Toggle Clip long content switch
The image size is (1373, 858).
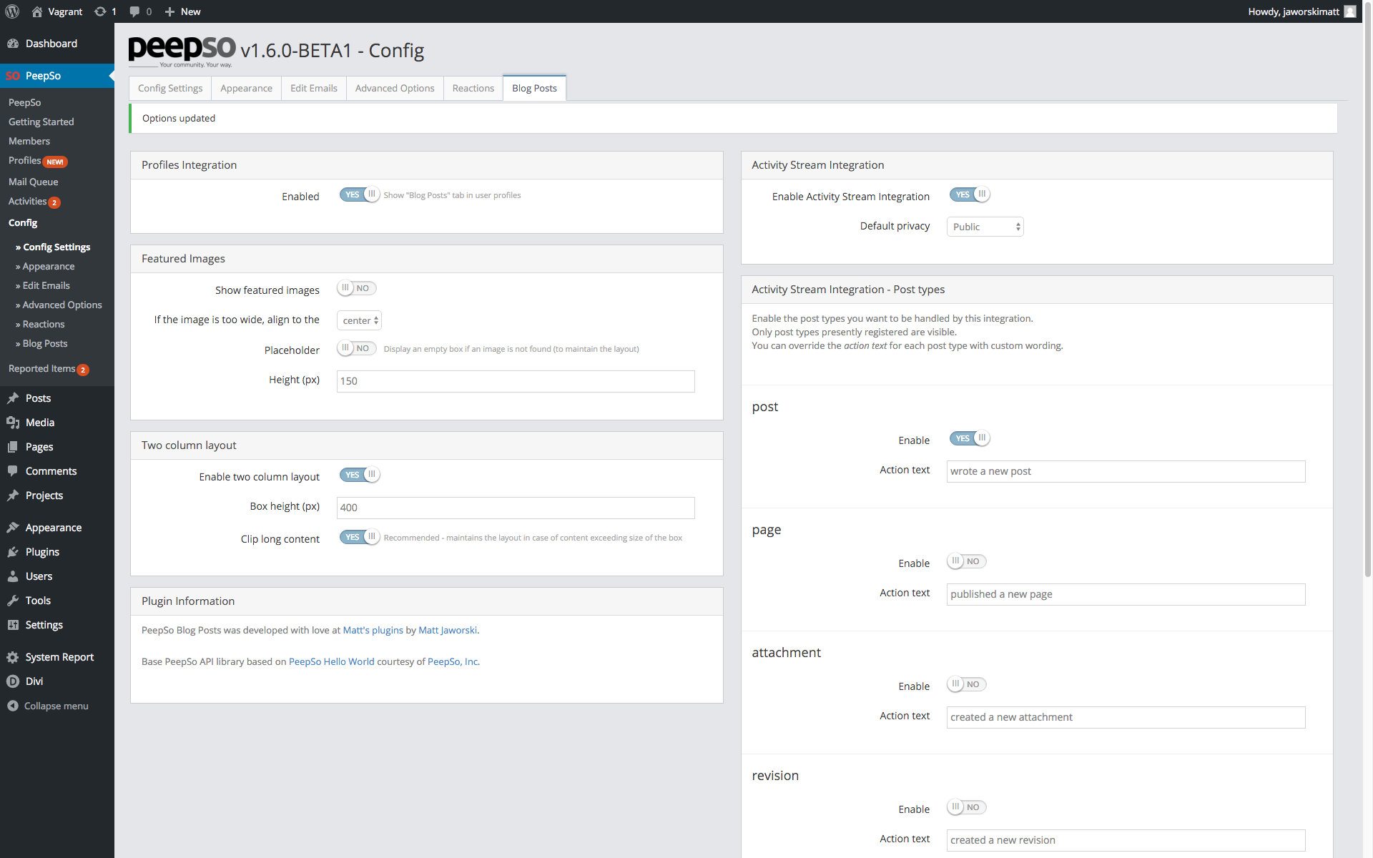[360, 537]
